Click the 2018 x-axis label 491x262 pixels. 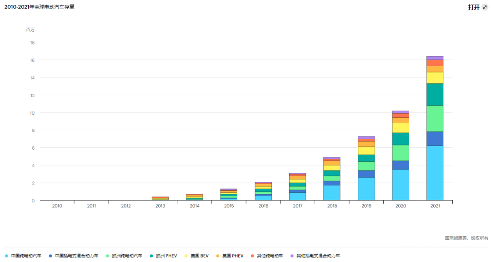point(332,206)
